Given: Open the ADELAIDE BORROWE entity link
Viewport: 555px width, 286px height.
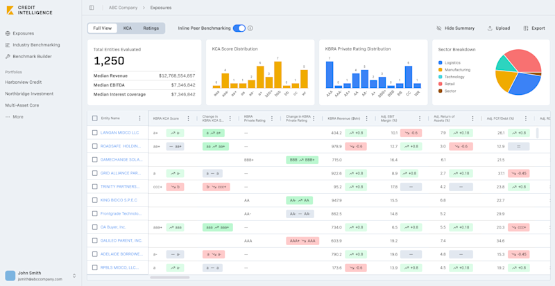Looking at the screenshot, I should coord(121,254).
